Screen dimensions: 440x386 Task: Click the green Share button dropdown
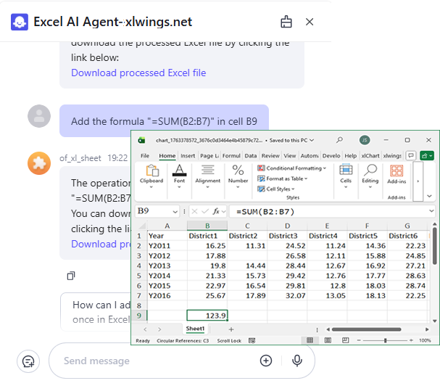427,155
